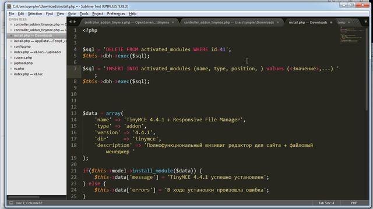Open the tab list dropdown arrow
This screenshot has width=373, height=209.
[365, 22]
